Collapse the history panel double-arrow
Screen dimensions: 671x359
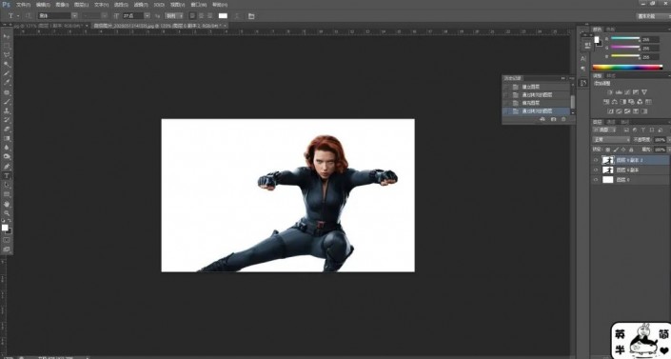[562, 78]
